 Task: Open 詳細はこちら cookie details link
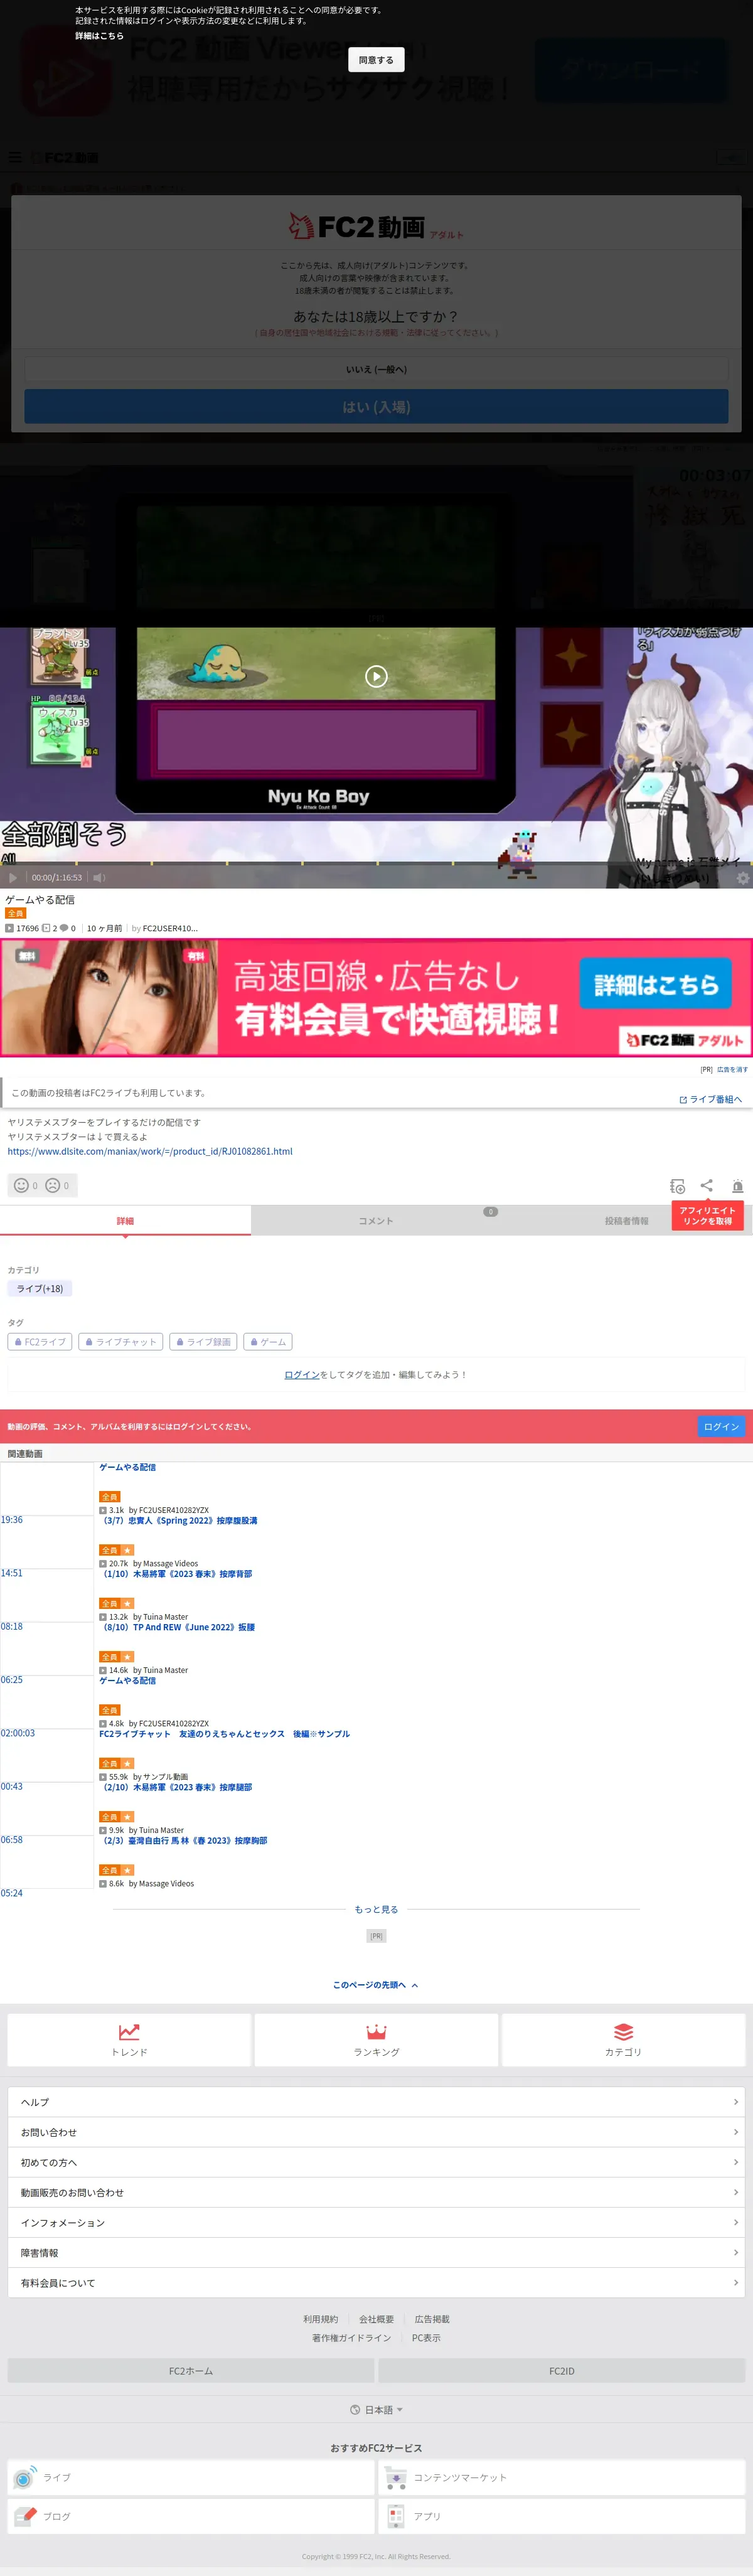tap(99, 36)
